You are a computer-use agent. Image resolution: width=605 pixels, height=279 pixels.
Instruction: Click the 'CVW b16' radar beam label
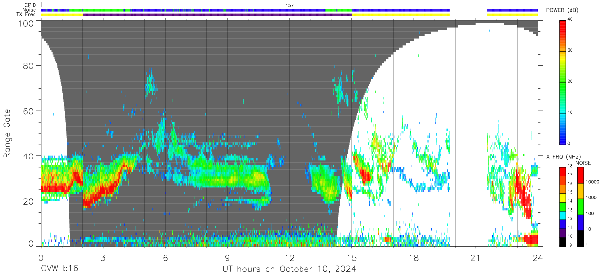pyautogui.click(x=60, y=269)
